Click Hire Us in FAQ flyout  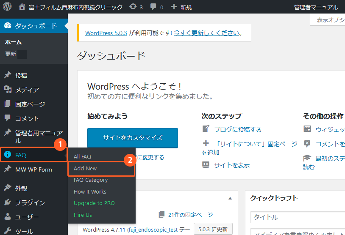[83, 215]
